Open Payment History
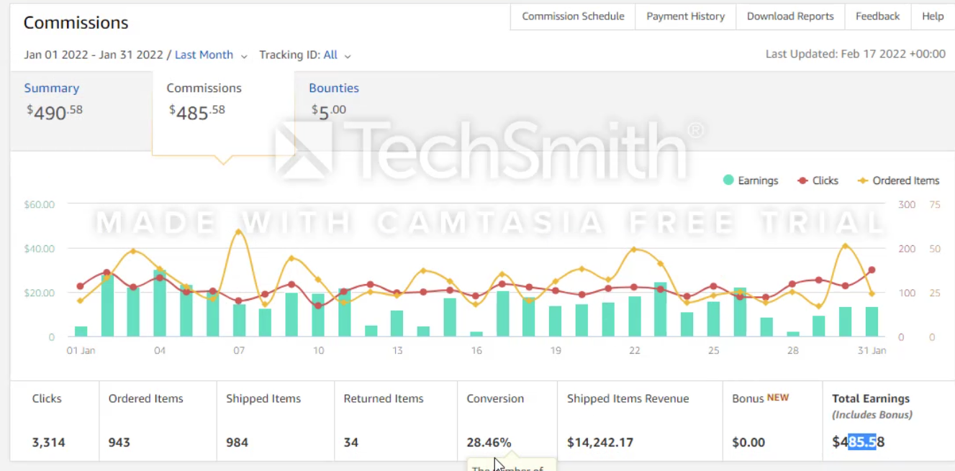 (x=685, y=17)
